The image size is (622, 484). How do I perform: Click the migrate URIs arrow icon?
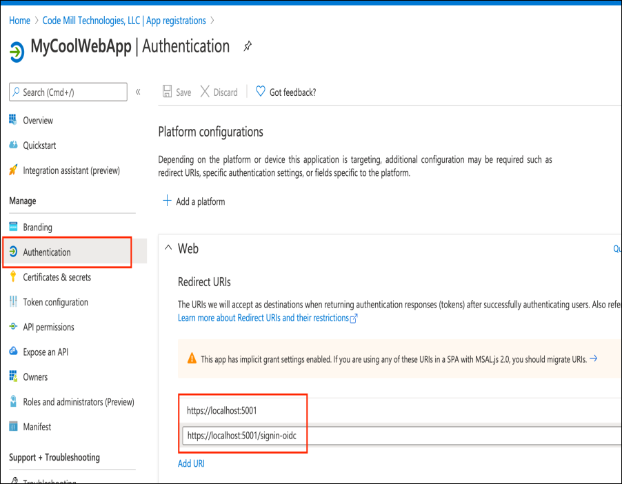click(x=594, y=359)
